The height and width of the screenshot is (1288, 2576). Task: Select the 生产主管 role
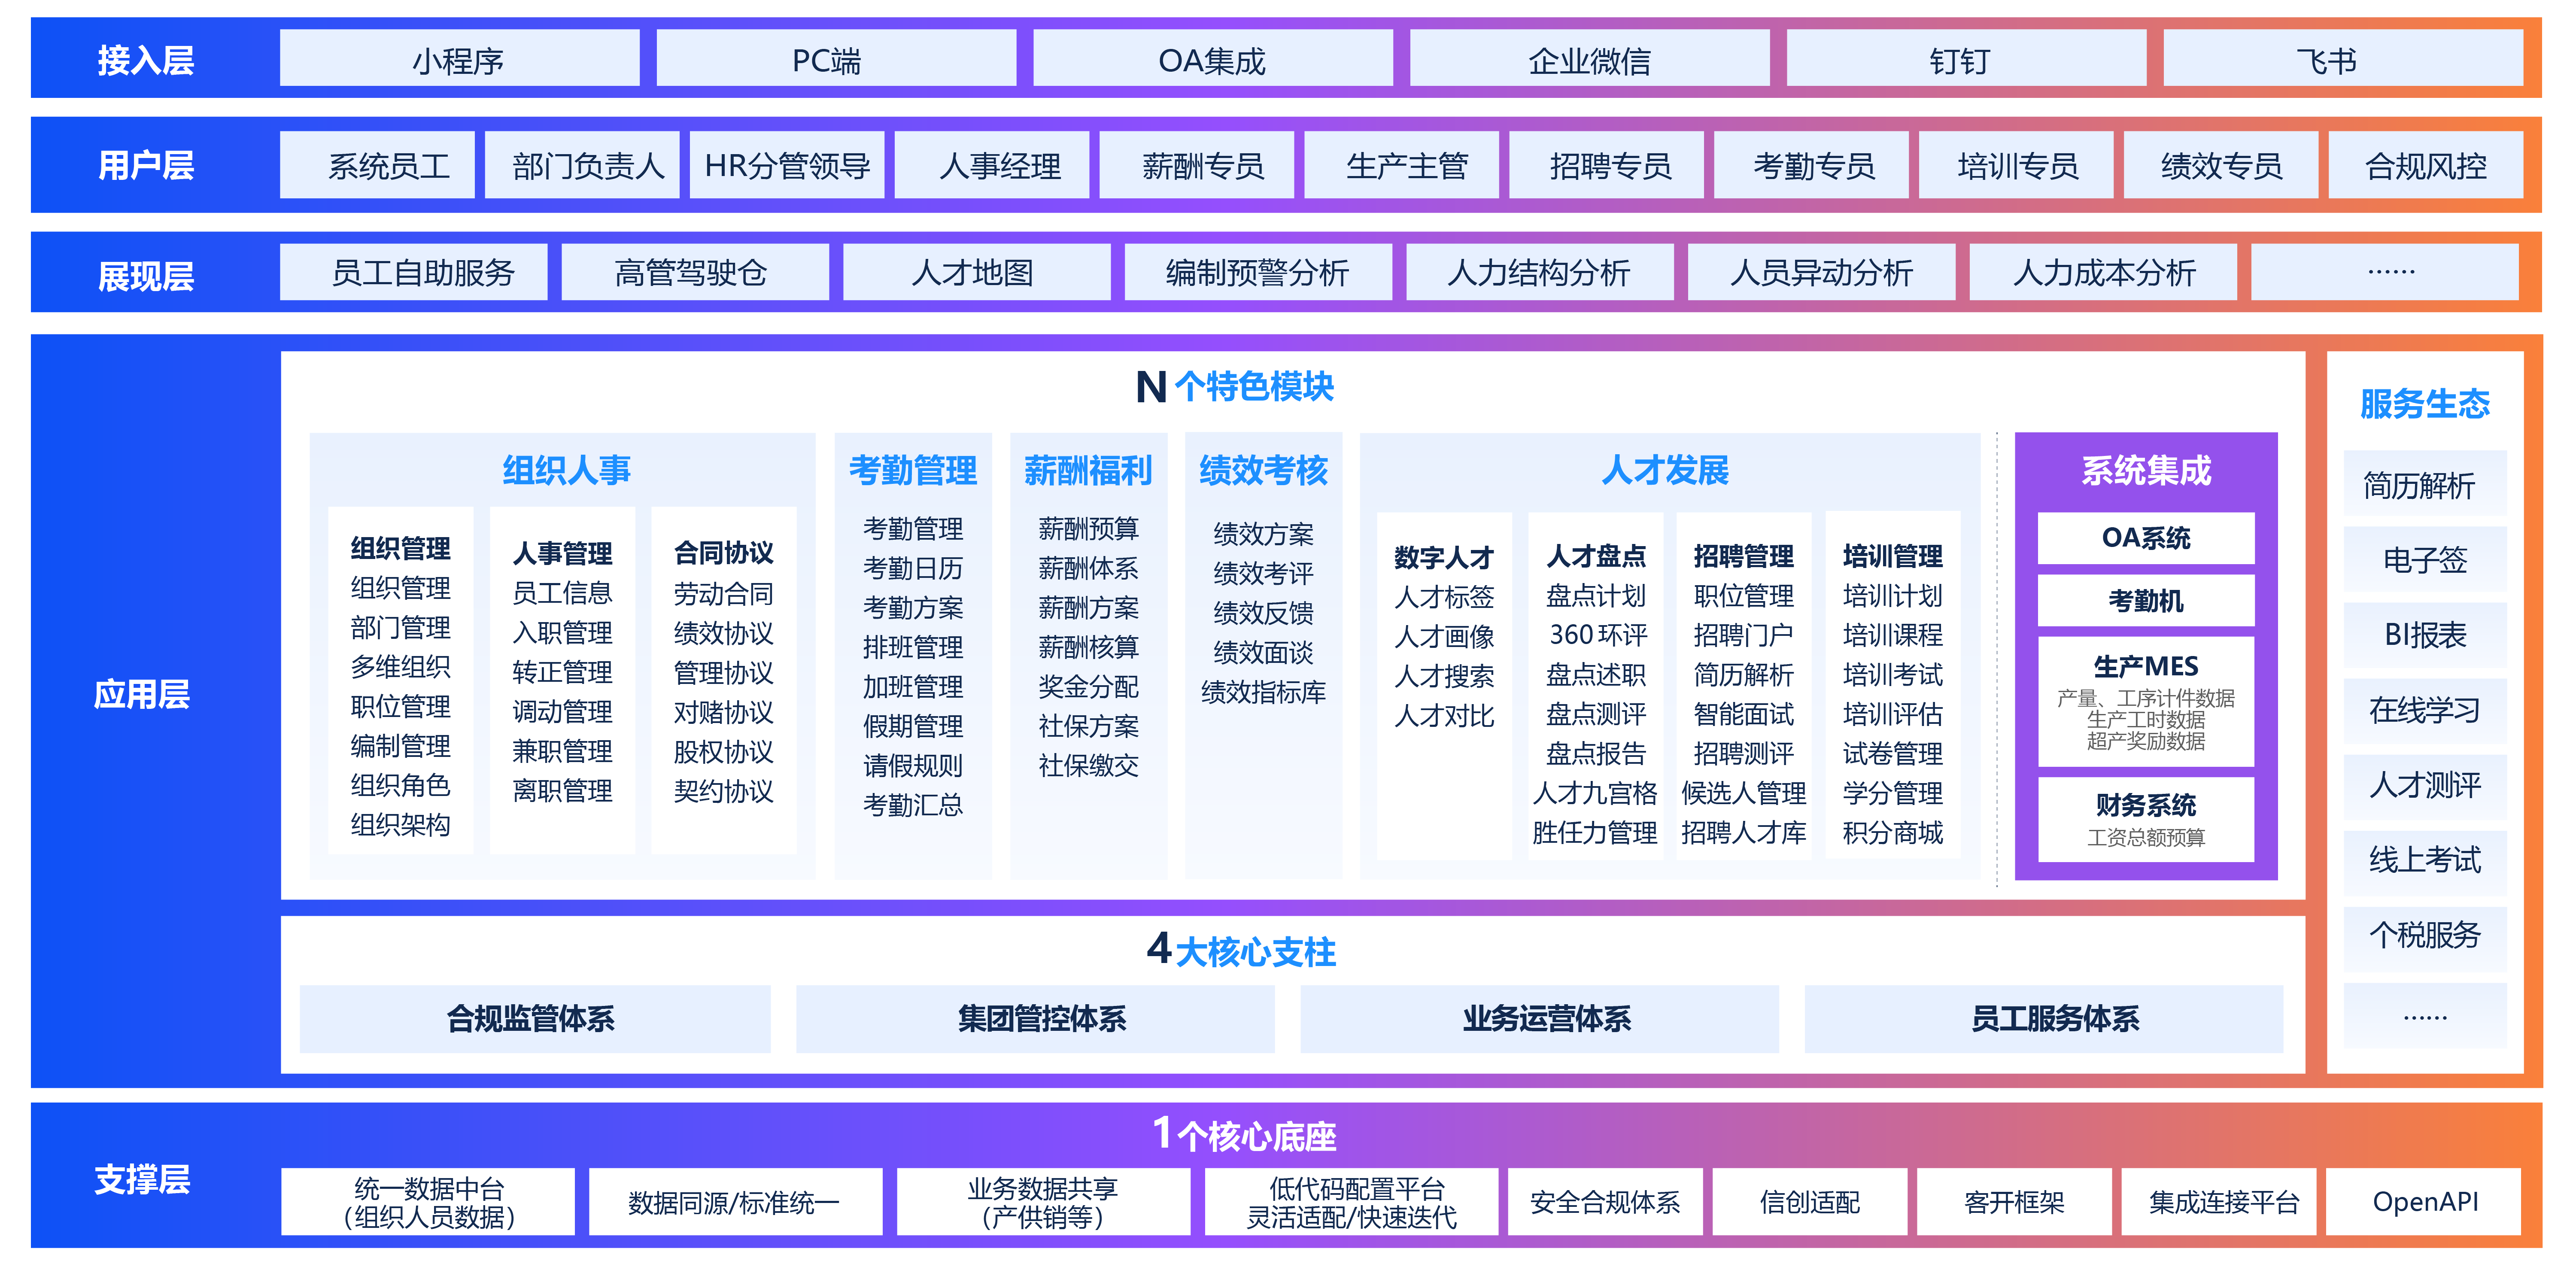pyautogui.click(x=1402, y=165)
